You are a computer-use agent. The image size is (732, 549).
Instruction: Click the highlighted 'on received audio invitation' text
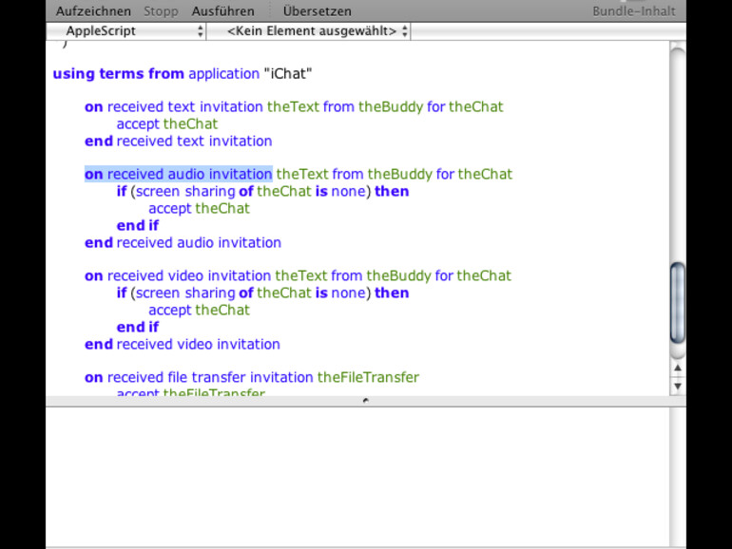tap(179, 174)
